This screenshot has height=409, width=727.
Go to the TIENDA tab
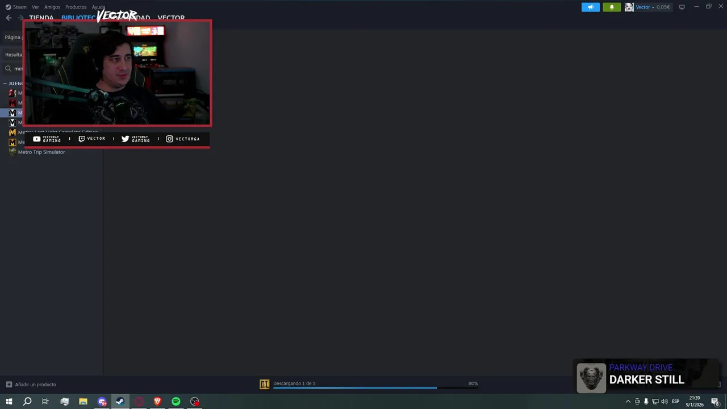[41, 18]
